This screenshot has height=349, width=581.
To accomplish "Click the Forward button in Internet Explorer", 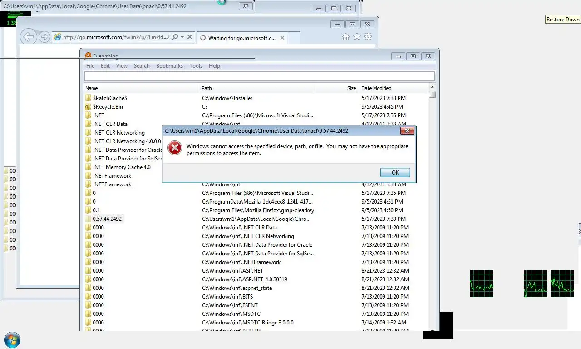I will click(x=44, y=37).
